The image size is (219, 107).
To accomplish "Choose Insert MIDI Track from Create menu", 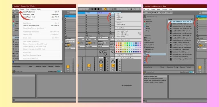I will [29, 14].
